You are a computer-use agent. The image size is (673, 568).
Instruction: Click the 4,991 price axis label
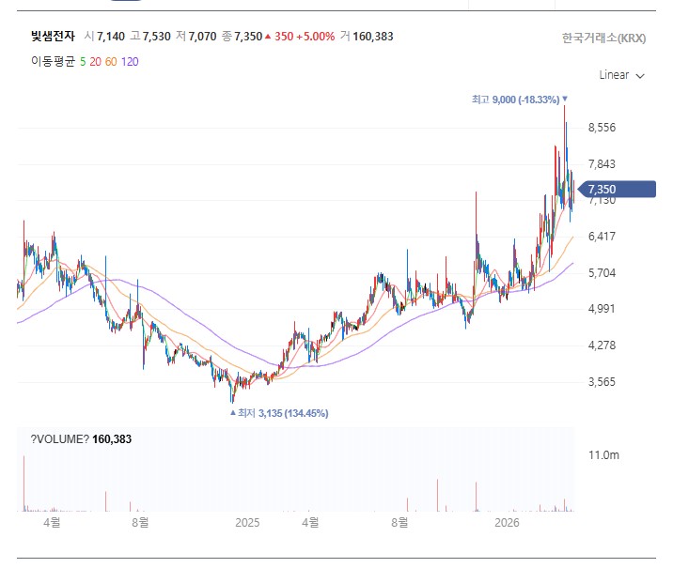(x=602, y=309)
